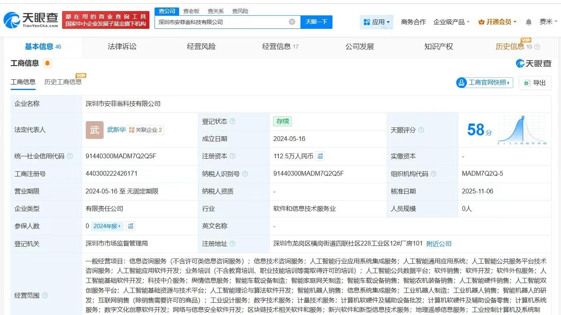The image size is (561, 315).
Task: Click the help icon beside 统一社会信用代码
Action: (x=69, y=156)
